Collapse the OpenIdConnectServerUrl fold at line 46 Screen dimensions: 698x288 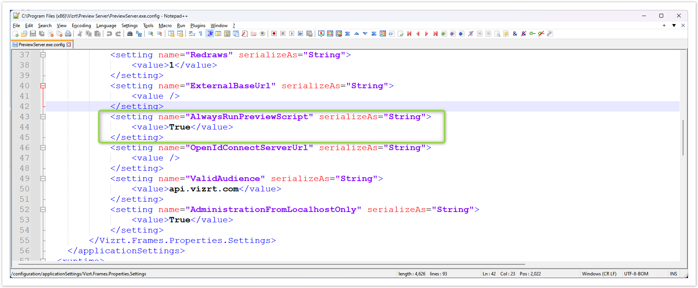click(43, 147)
